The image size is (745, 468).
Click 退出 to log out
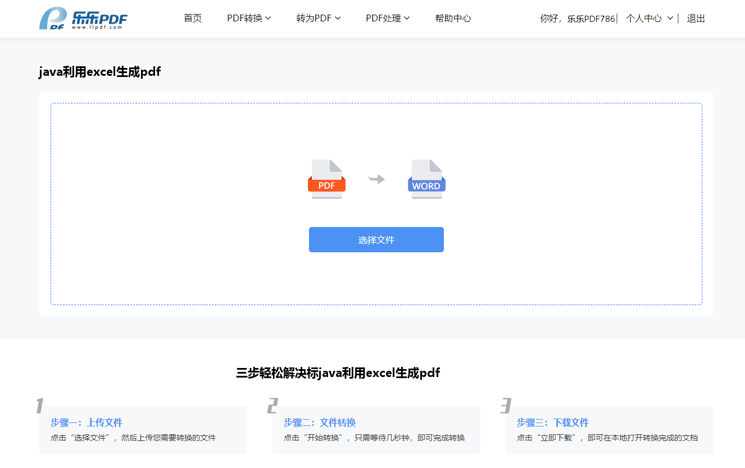pyautogui.click(x=696, y=19)
